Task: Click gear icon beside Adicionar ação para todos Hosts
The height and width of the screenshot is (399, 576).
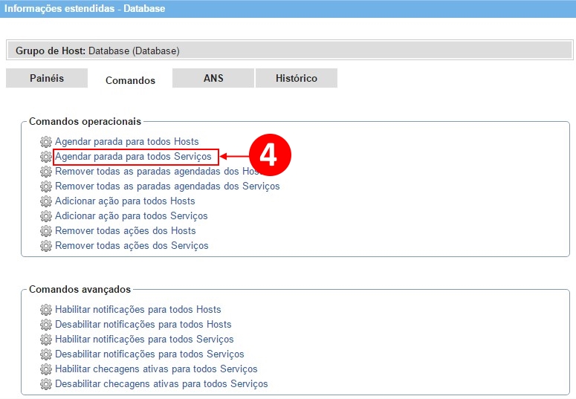Action: [46, 201]
